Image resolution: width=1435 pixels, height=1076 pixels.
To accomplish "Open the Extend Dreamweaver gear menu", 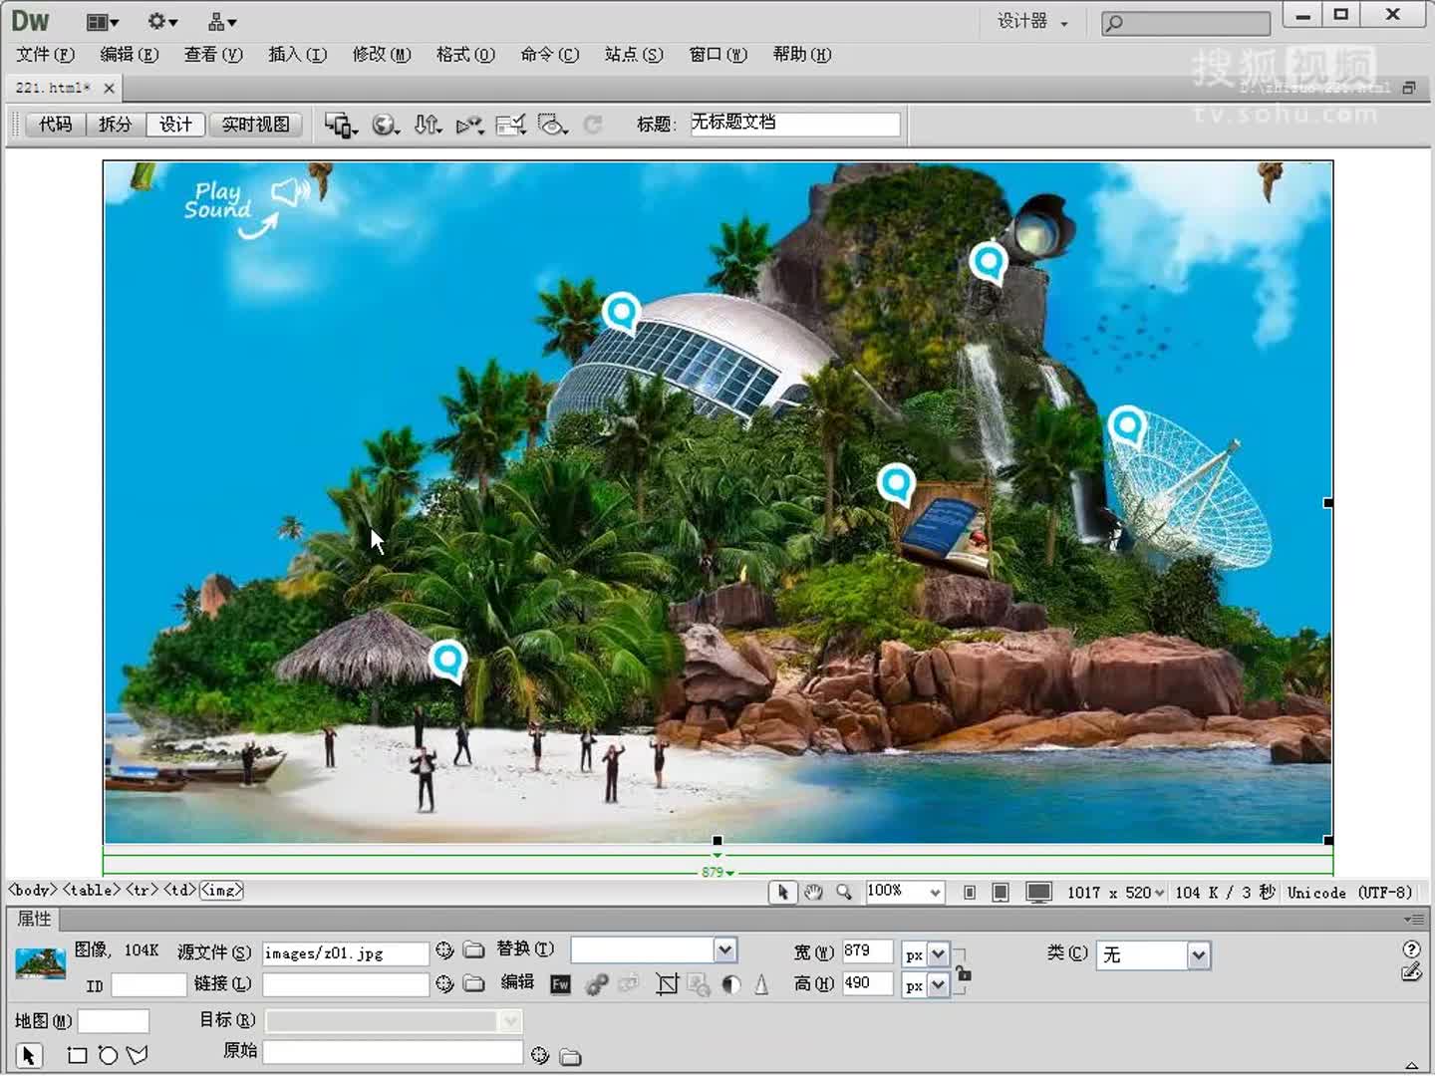I will click(x=161, y=21).
